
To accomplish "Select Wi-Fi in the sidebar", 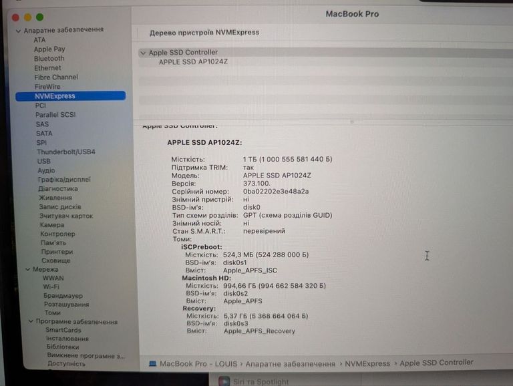I will click(51, 287).
